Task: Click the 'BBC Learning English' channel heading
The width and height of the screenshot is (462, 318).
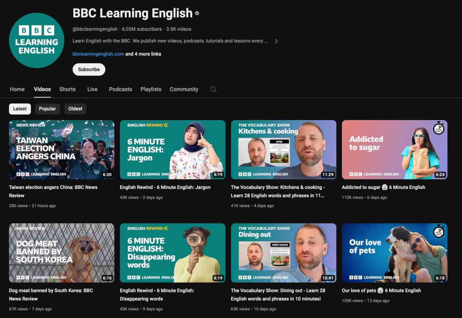Action: pyautogui.click(x=132, y=13)
